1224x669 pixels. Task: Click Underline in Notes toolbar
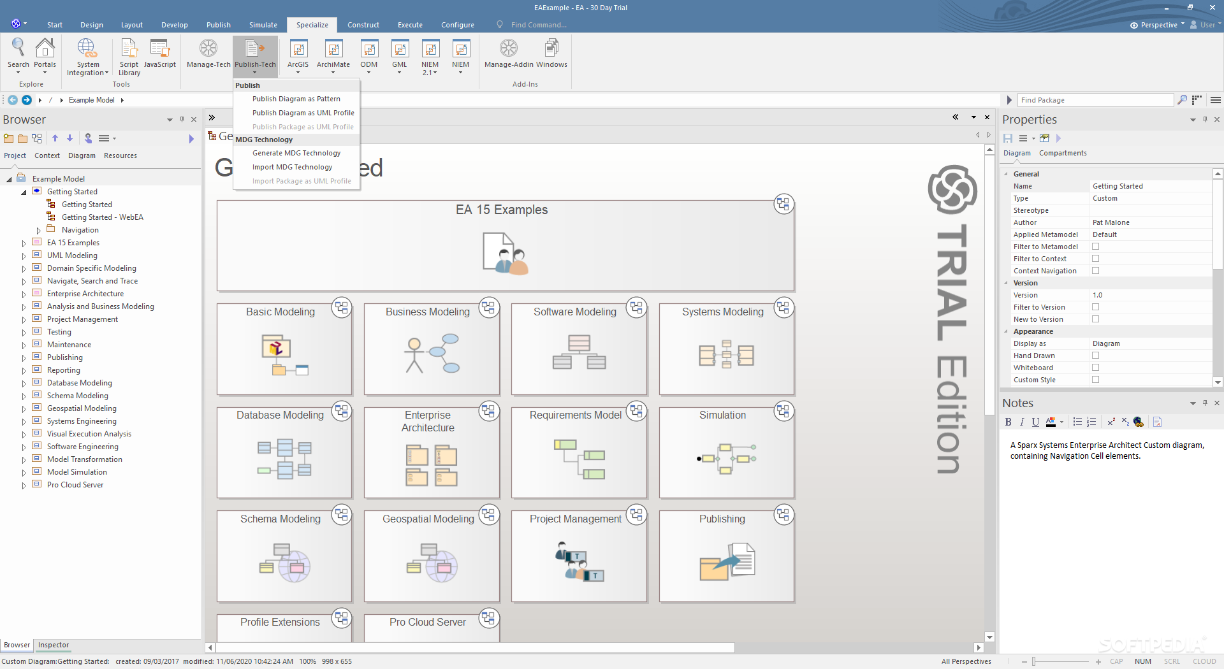(x=1035, y=422)
